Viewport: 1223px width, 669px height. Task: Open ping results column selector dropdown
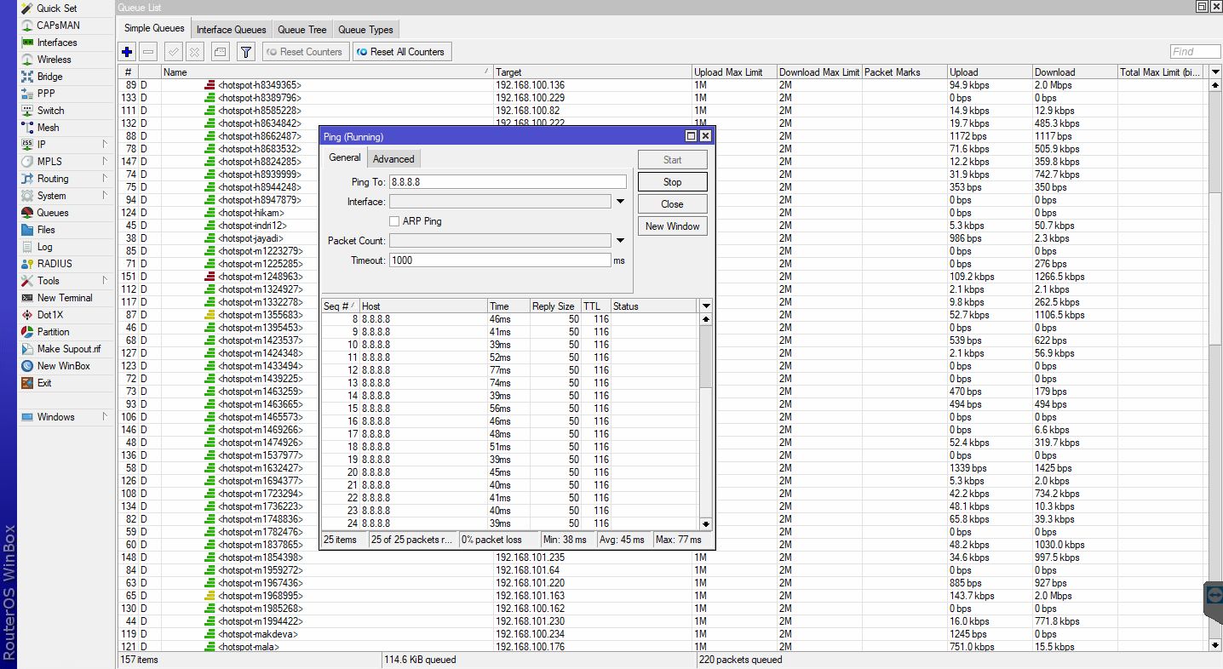pyautogui.click(x=706, y=306)
